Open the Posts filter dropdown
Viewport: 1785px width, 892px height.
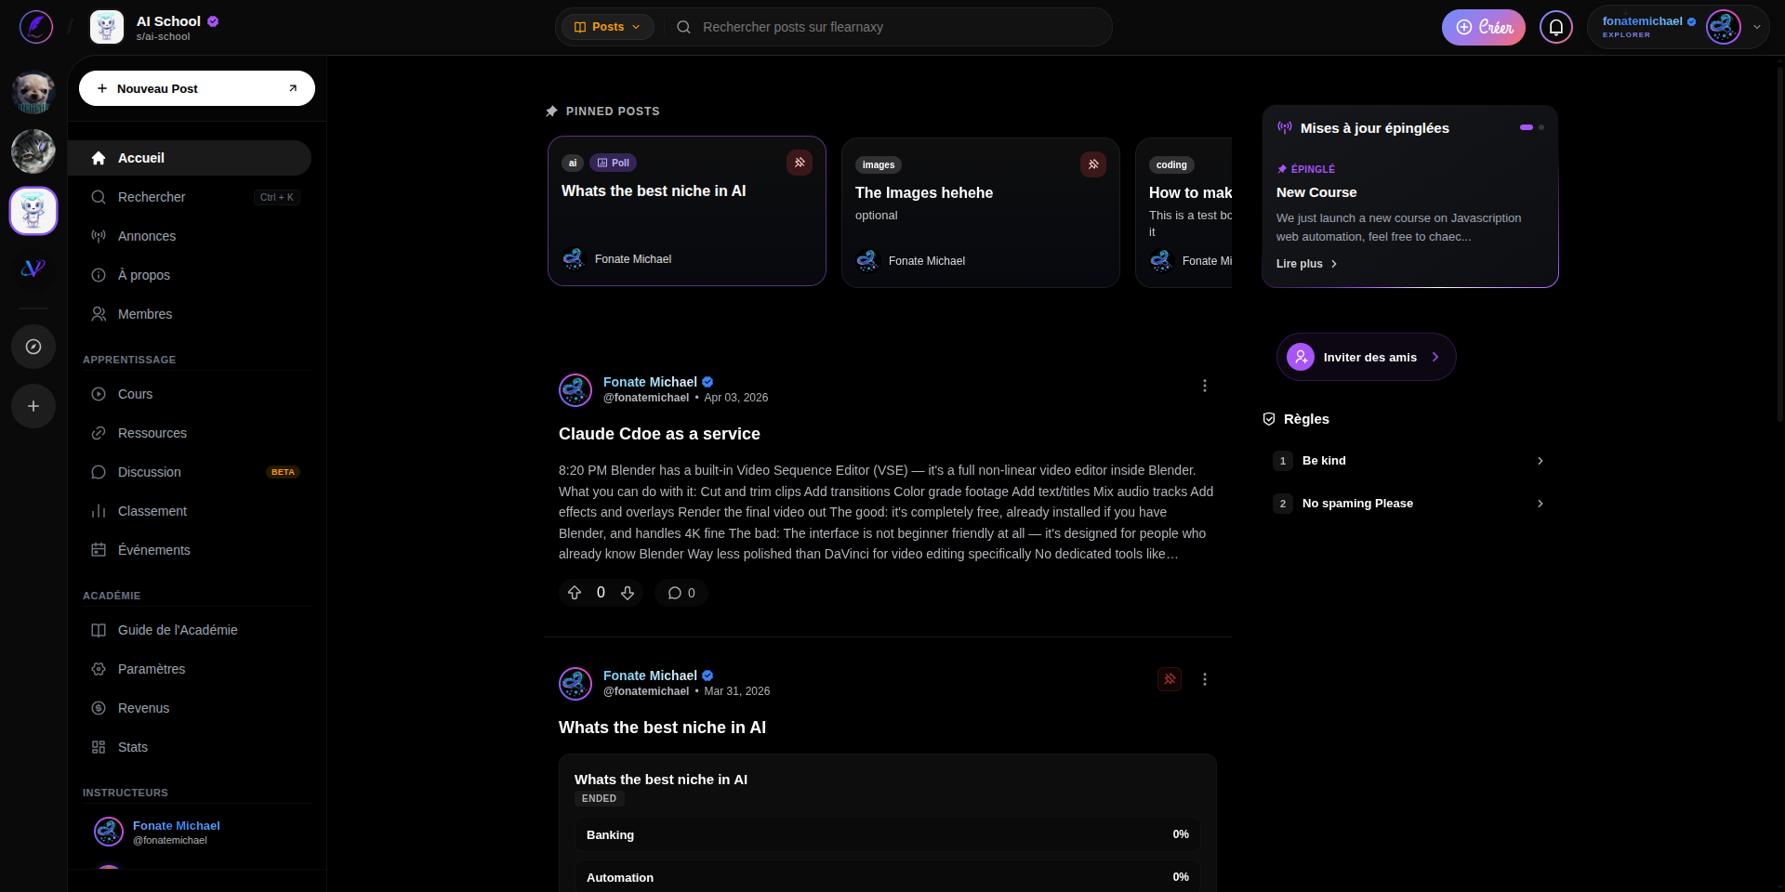(x=606, y=27)
